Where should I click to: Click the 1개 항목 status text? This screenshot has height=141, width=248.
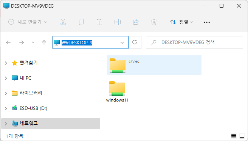(x=14, y=136)
